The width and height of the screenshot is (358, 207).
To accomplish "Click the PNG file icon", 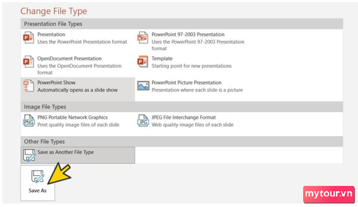I will [29, 121].
